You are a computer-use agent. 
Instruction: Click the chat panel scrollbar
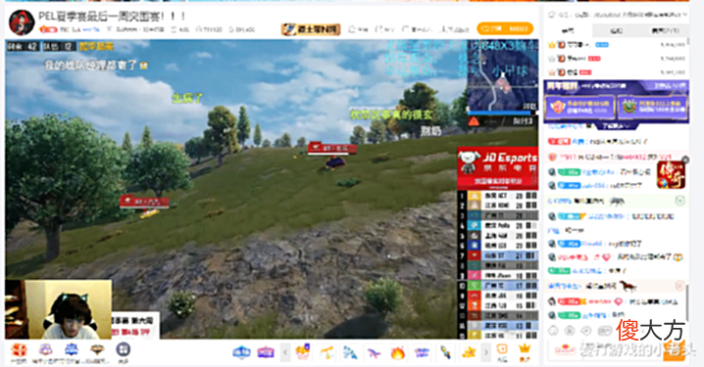687,303
